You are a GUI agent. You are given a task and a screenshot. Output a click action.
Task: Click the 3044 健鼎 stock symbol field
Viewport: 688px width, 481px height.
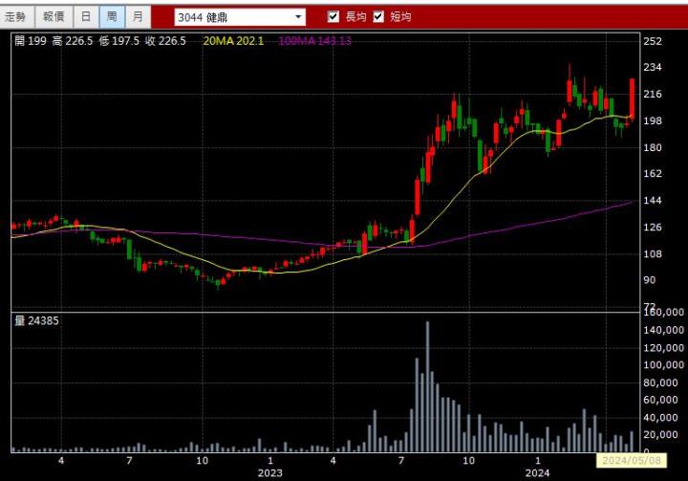[x=233, y=17]
